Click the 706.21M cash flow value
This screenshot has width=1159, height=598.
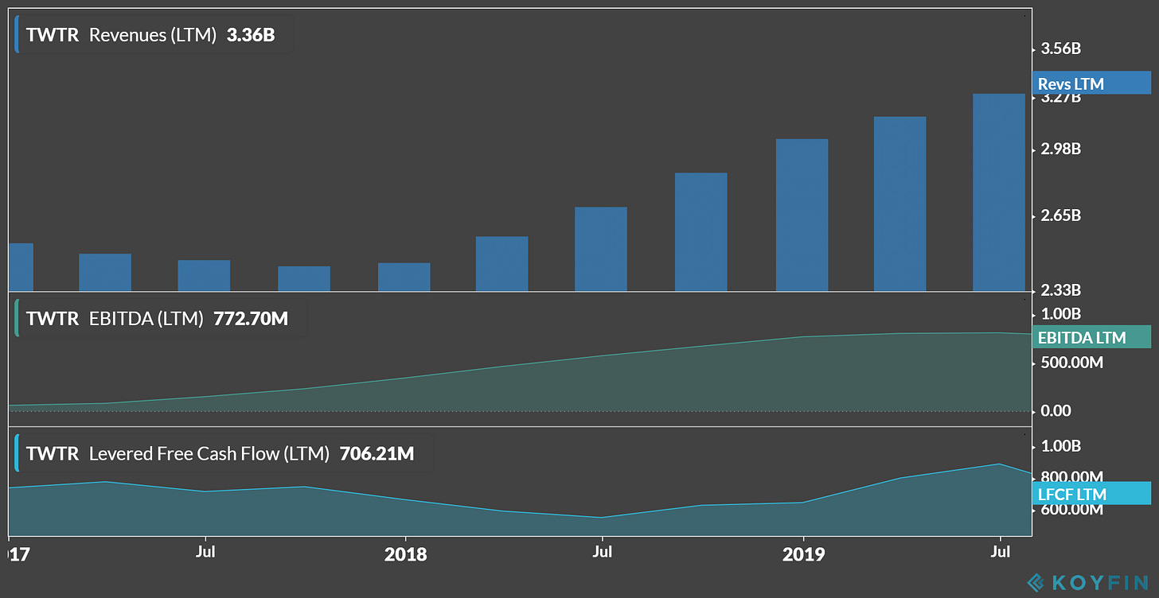(x=377, y=453)
